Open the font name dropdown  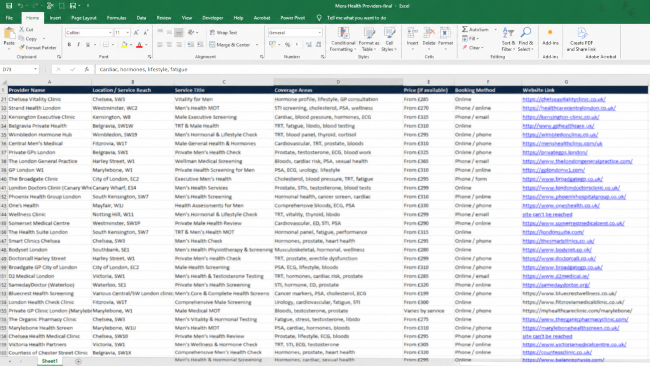(x=110, y=33)
